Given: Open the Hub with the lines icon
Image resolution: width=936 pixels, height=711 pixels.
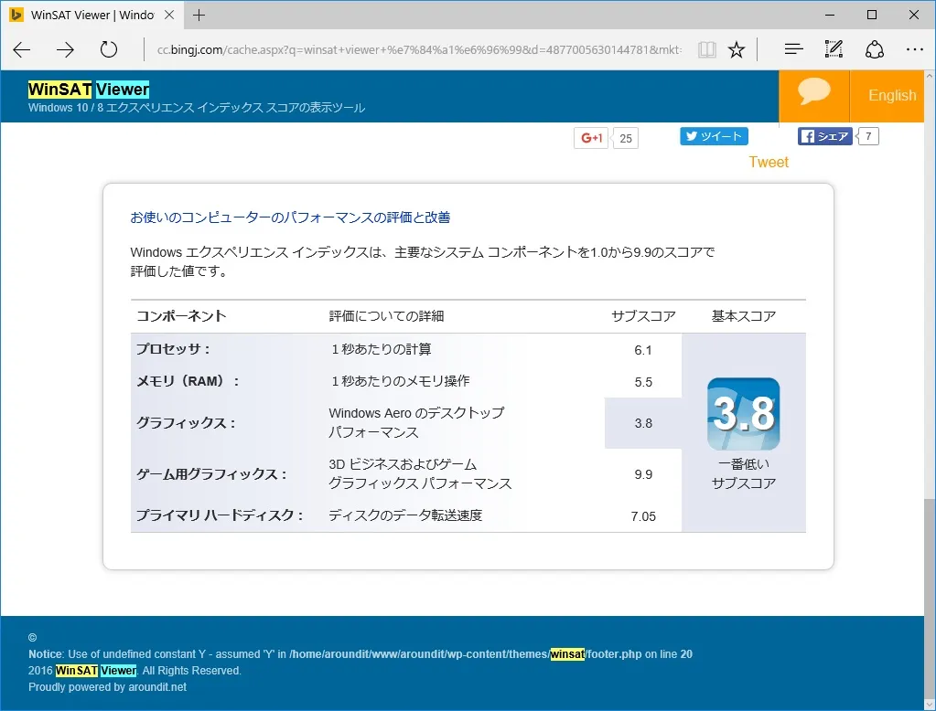Looking at the screenshot, I should click(793, 49).
